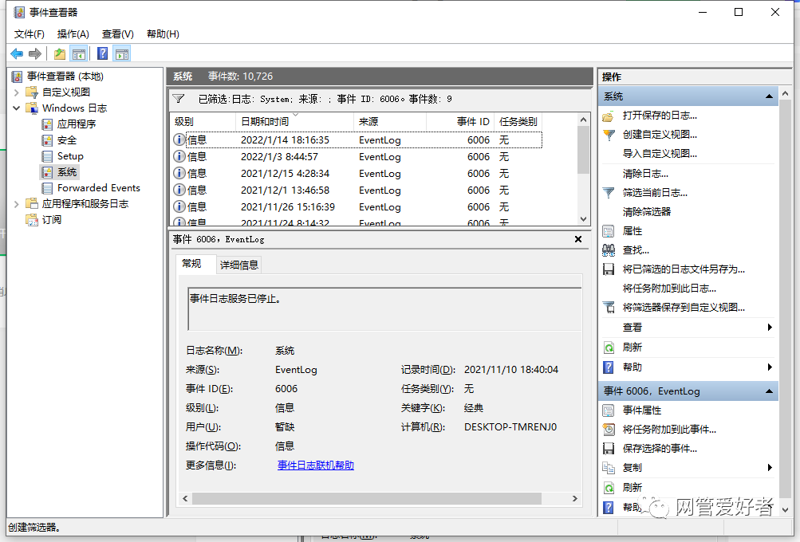Viewport: 800px width, 542px height.
Task: Click the back navigation arrow
Action: [x=16, y=53]
